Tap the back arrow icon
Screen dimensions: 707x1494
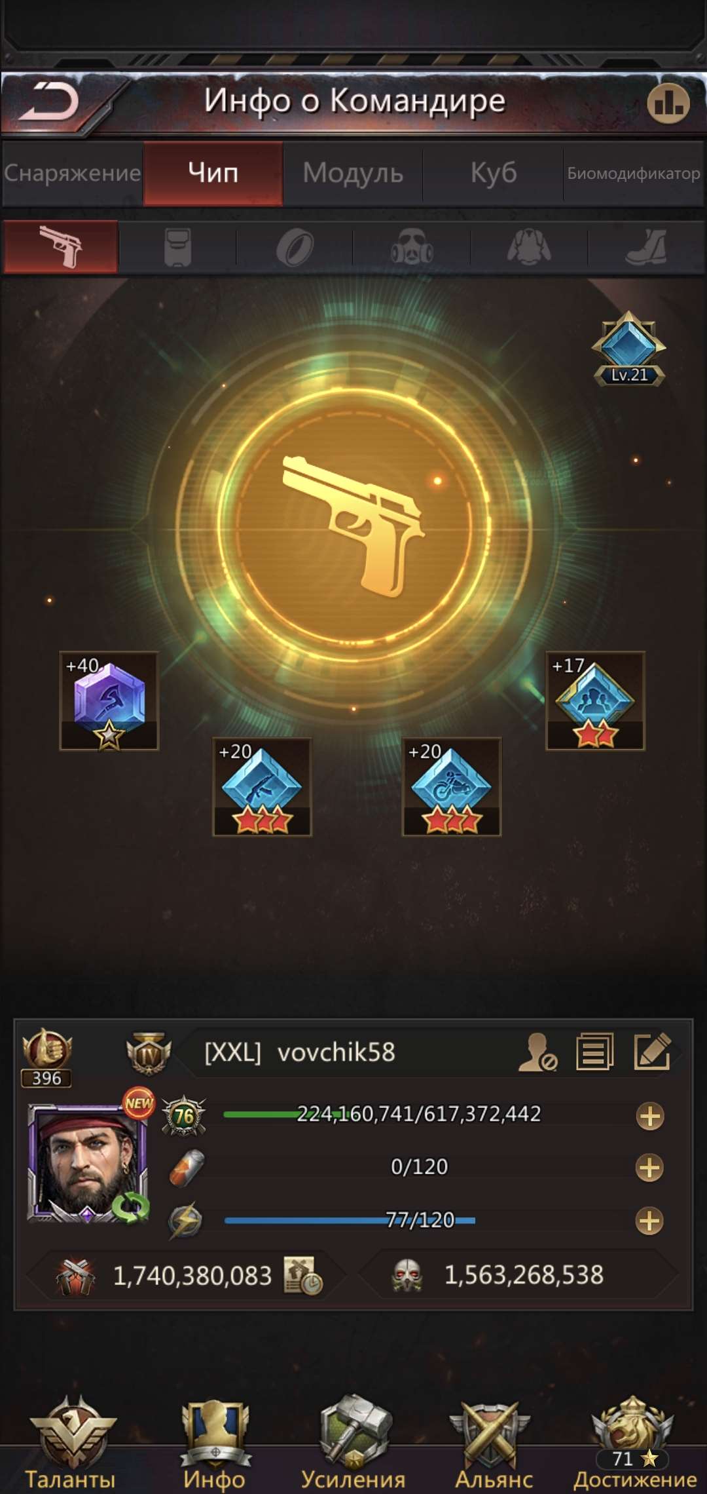pyautogui.click(x=49, y=102)
